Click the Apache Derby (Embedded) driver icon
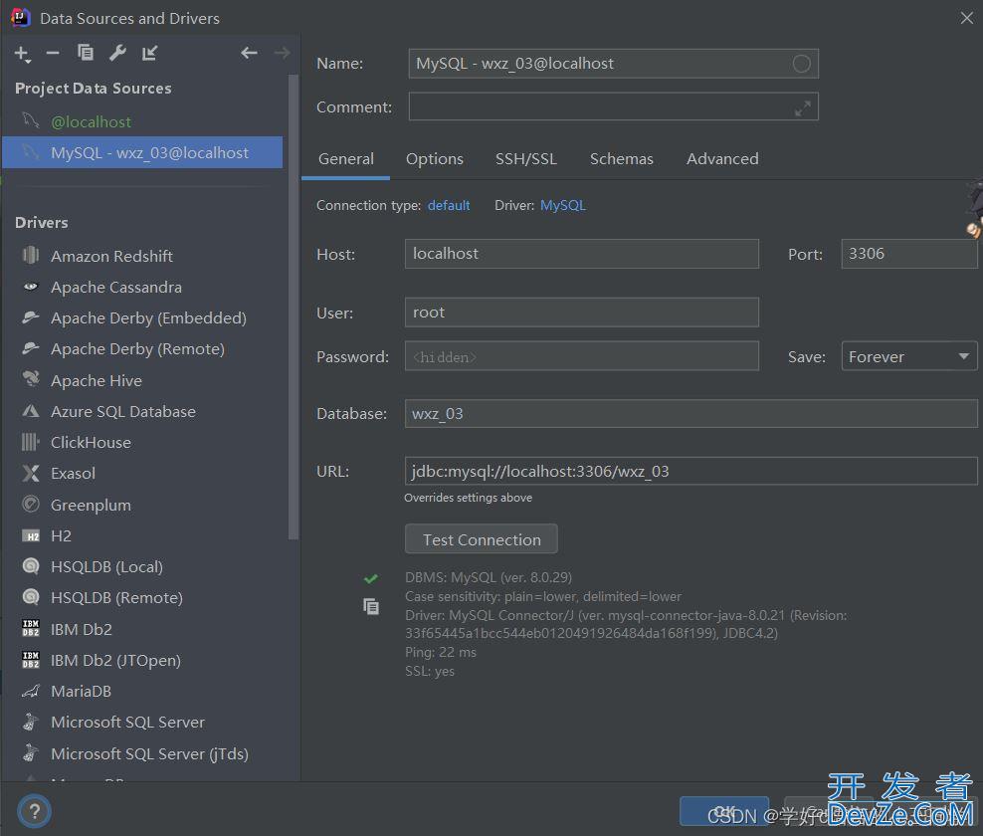Image resolution: width=983 pixels, height=836 pixels. click(x=30, y=317)
